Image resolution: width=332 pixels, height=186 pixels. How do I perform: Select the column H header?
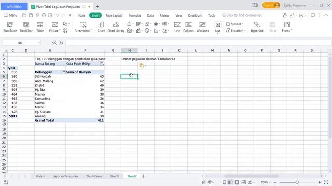coord(129,51)
